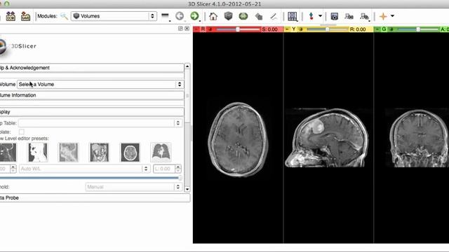Apply the CT abdomen preset thumbnail
This screenshot has width=449, height=252.
tap(100, 153)
